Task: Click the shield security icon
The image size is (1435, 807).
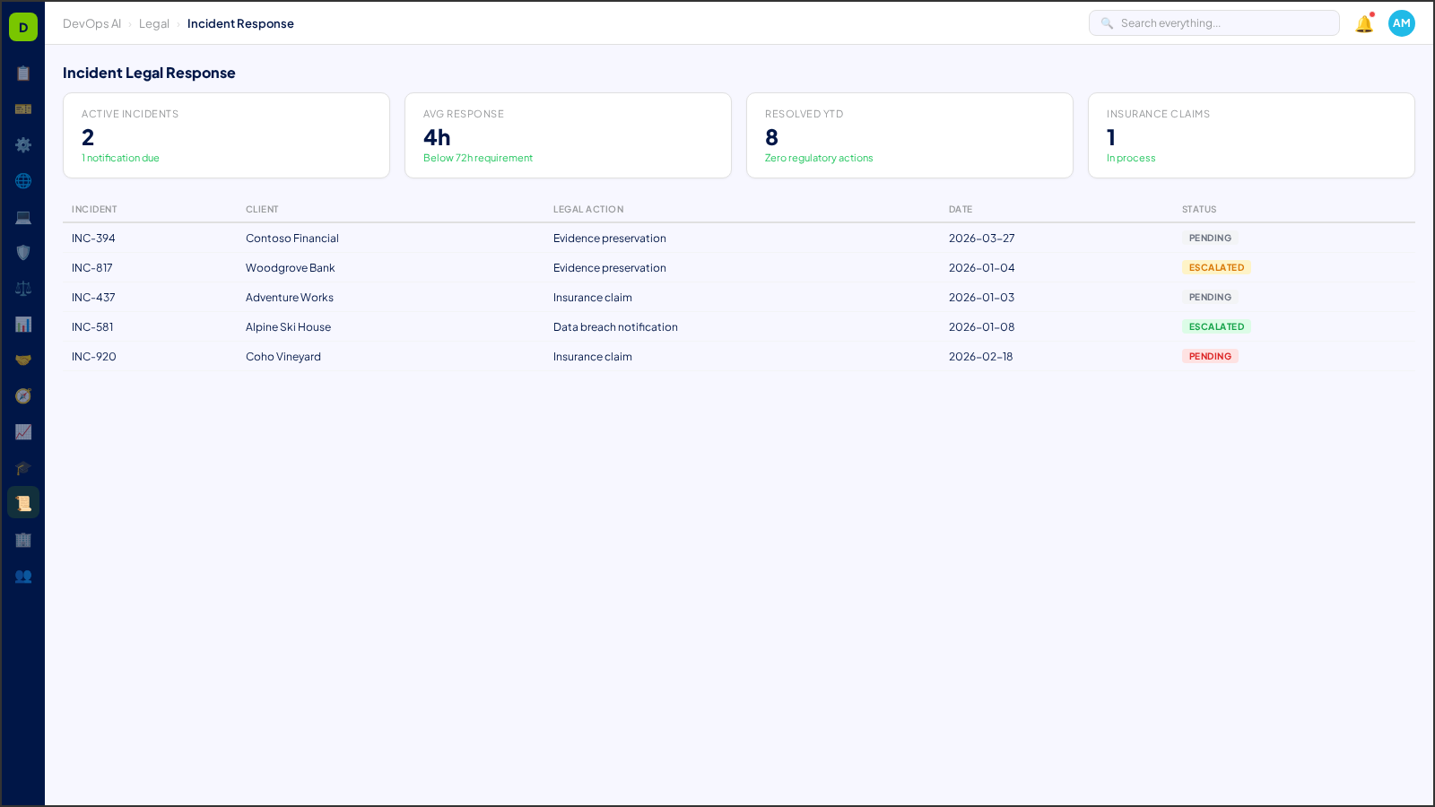Action: [x=23, y=252]
